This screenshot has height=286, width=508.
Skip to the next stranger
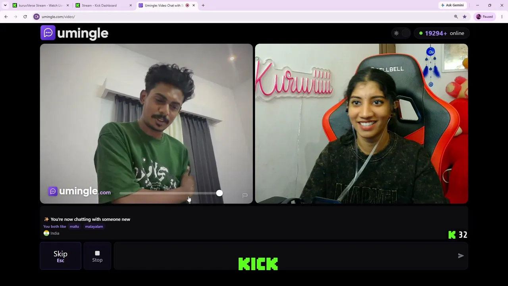[60, 256]
